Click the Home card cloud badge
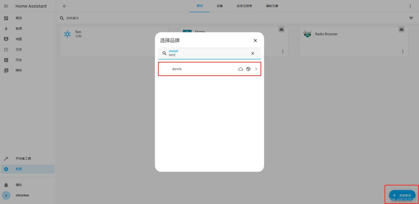419x204 pixels. point(282,30)
